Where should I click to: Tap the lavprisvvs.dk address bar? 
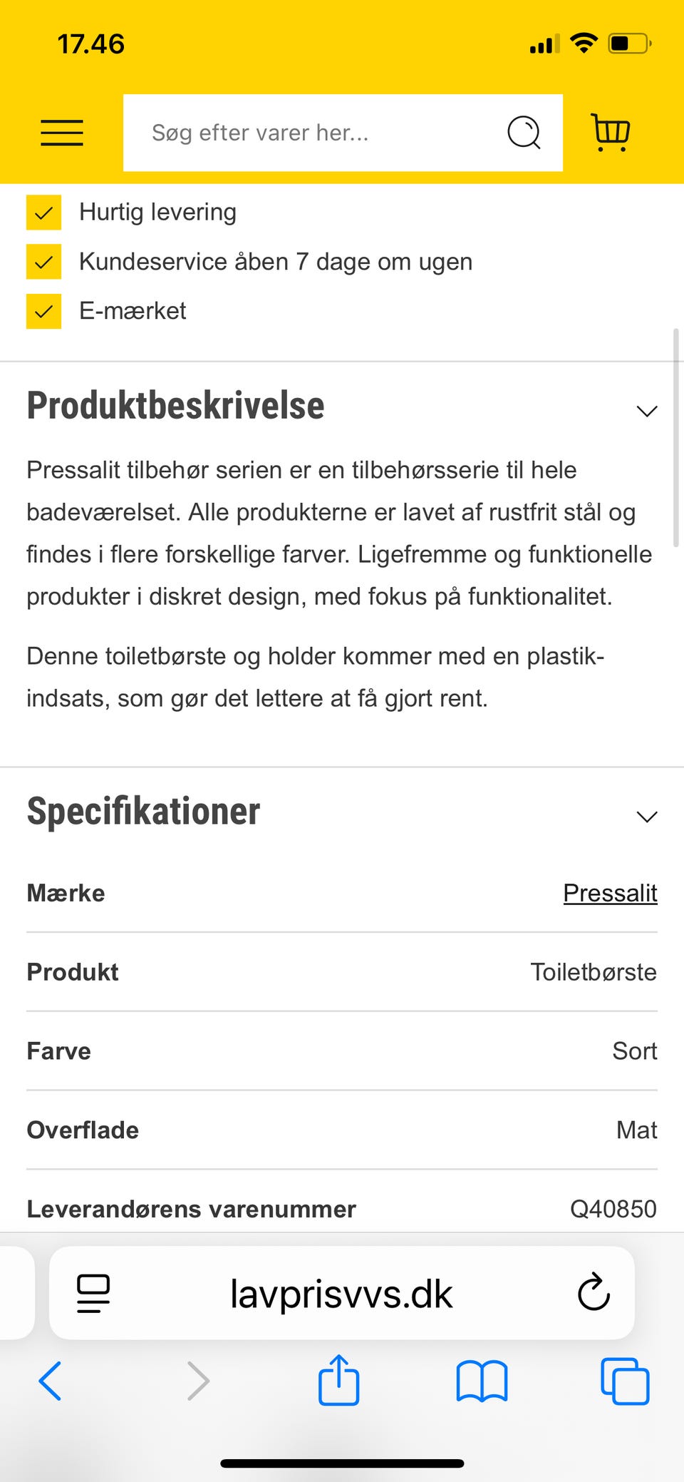click(341, 1293)
